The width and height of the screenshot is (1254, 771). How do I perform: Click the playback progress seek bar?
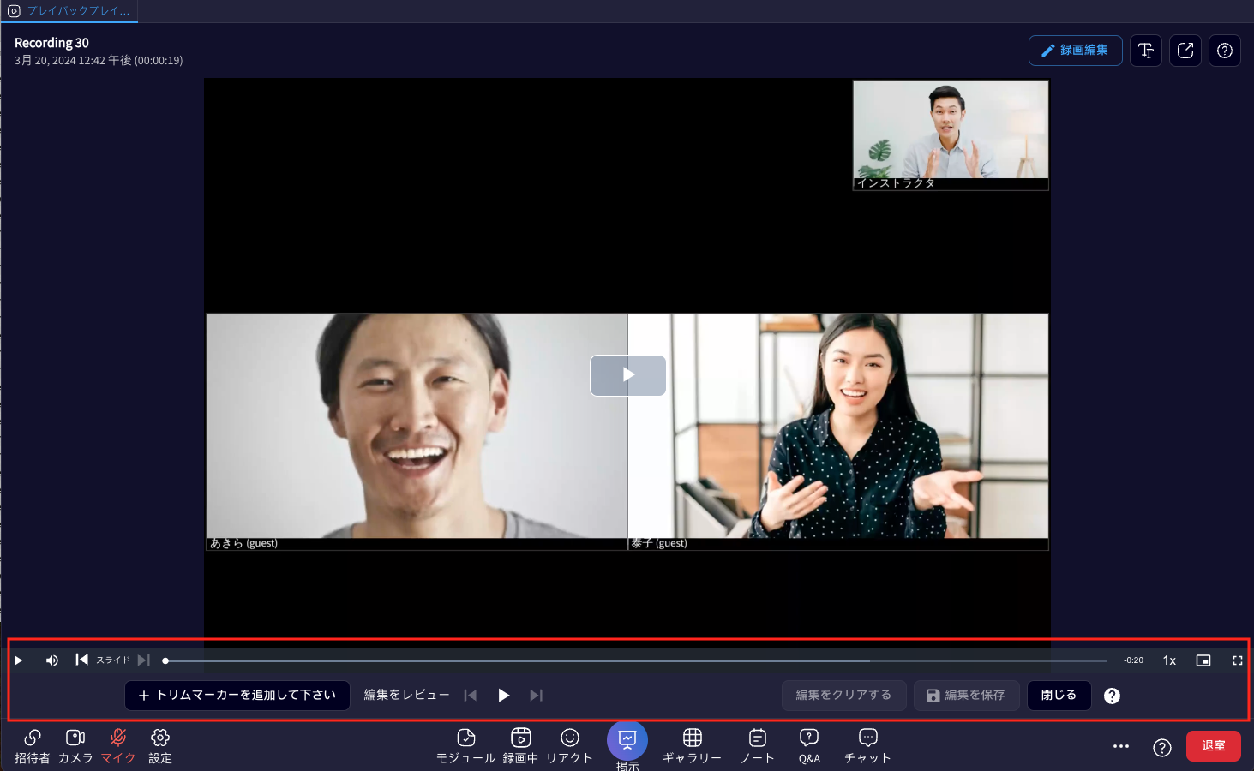635,660
